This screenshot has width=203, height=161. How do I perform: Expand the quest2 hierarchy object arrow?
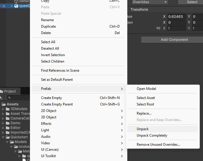[x=12, y=6]
